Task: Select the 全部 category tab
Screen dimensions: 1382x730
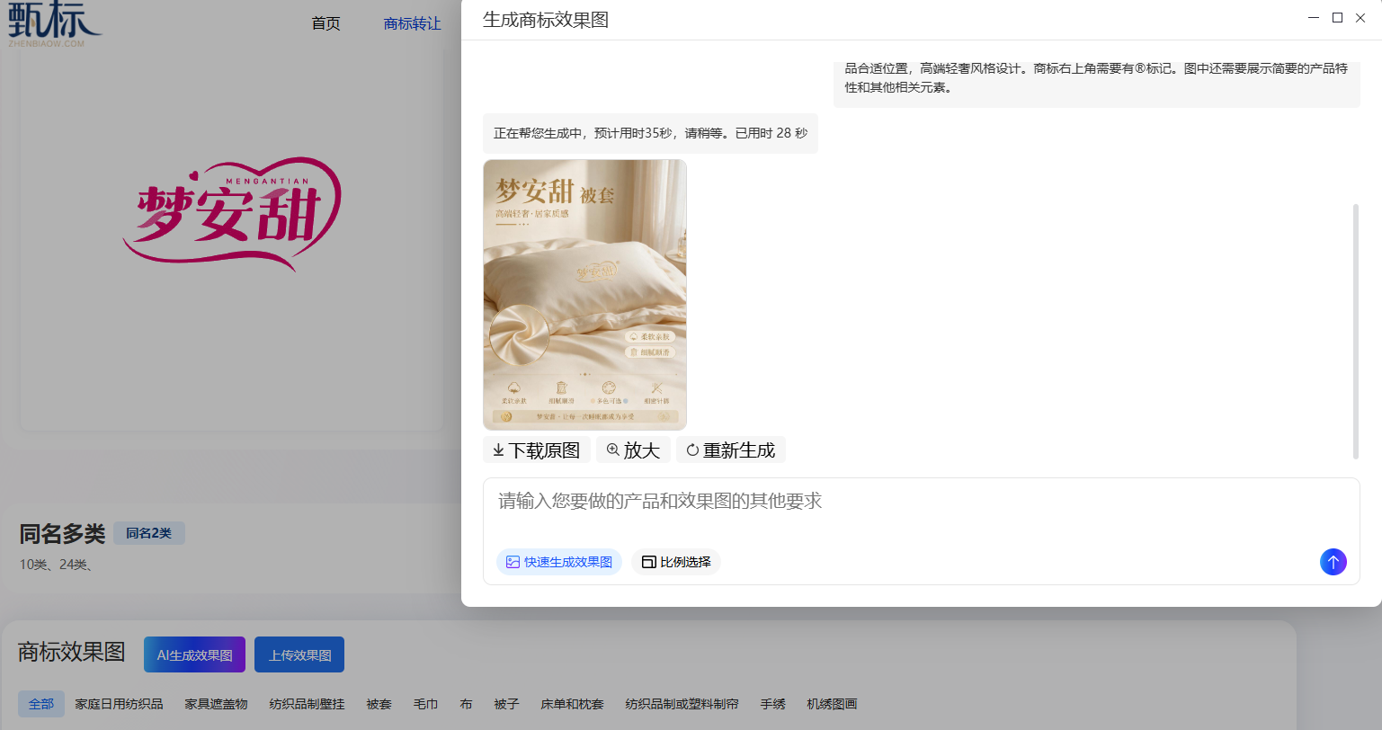Action: [41, 704]
